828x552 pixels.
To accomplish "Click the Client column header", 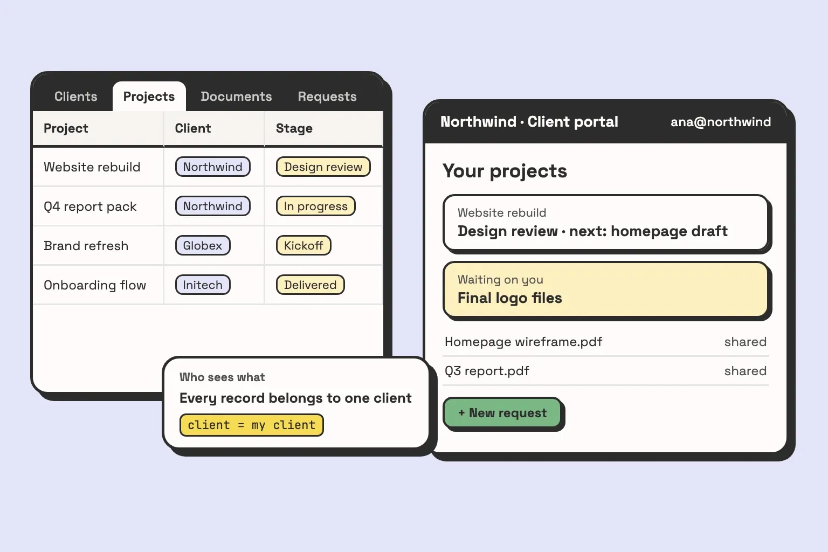I will [214, 128].
